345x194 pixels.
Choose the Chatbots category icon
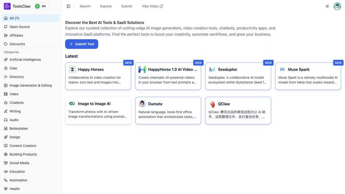(6, 103)
